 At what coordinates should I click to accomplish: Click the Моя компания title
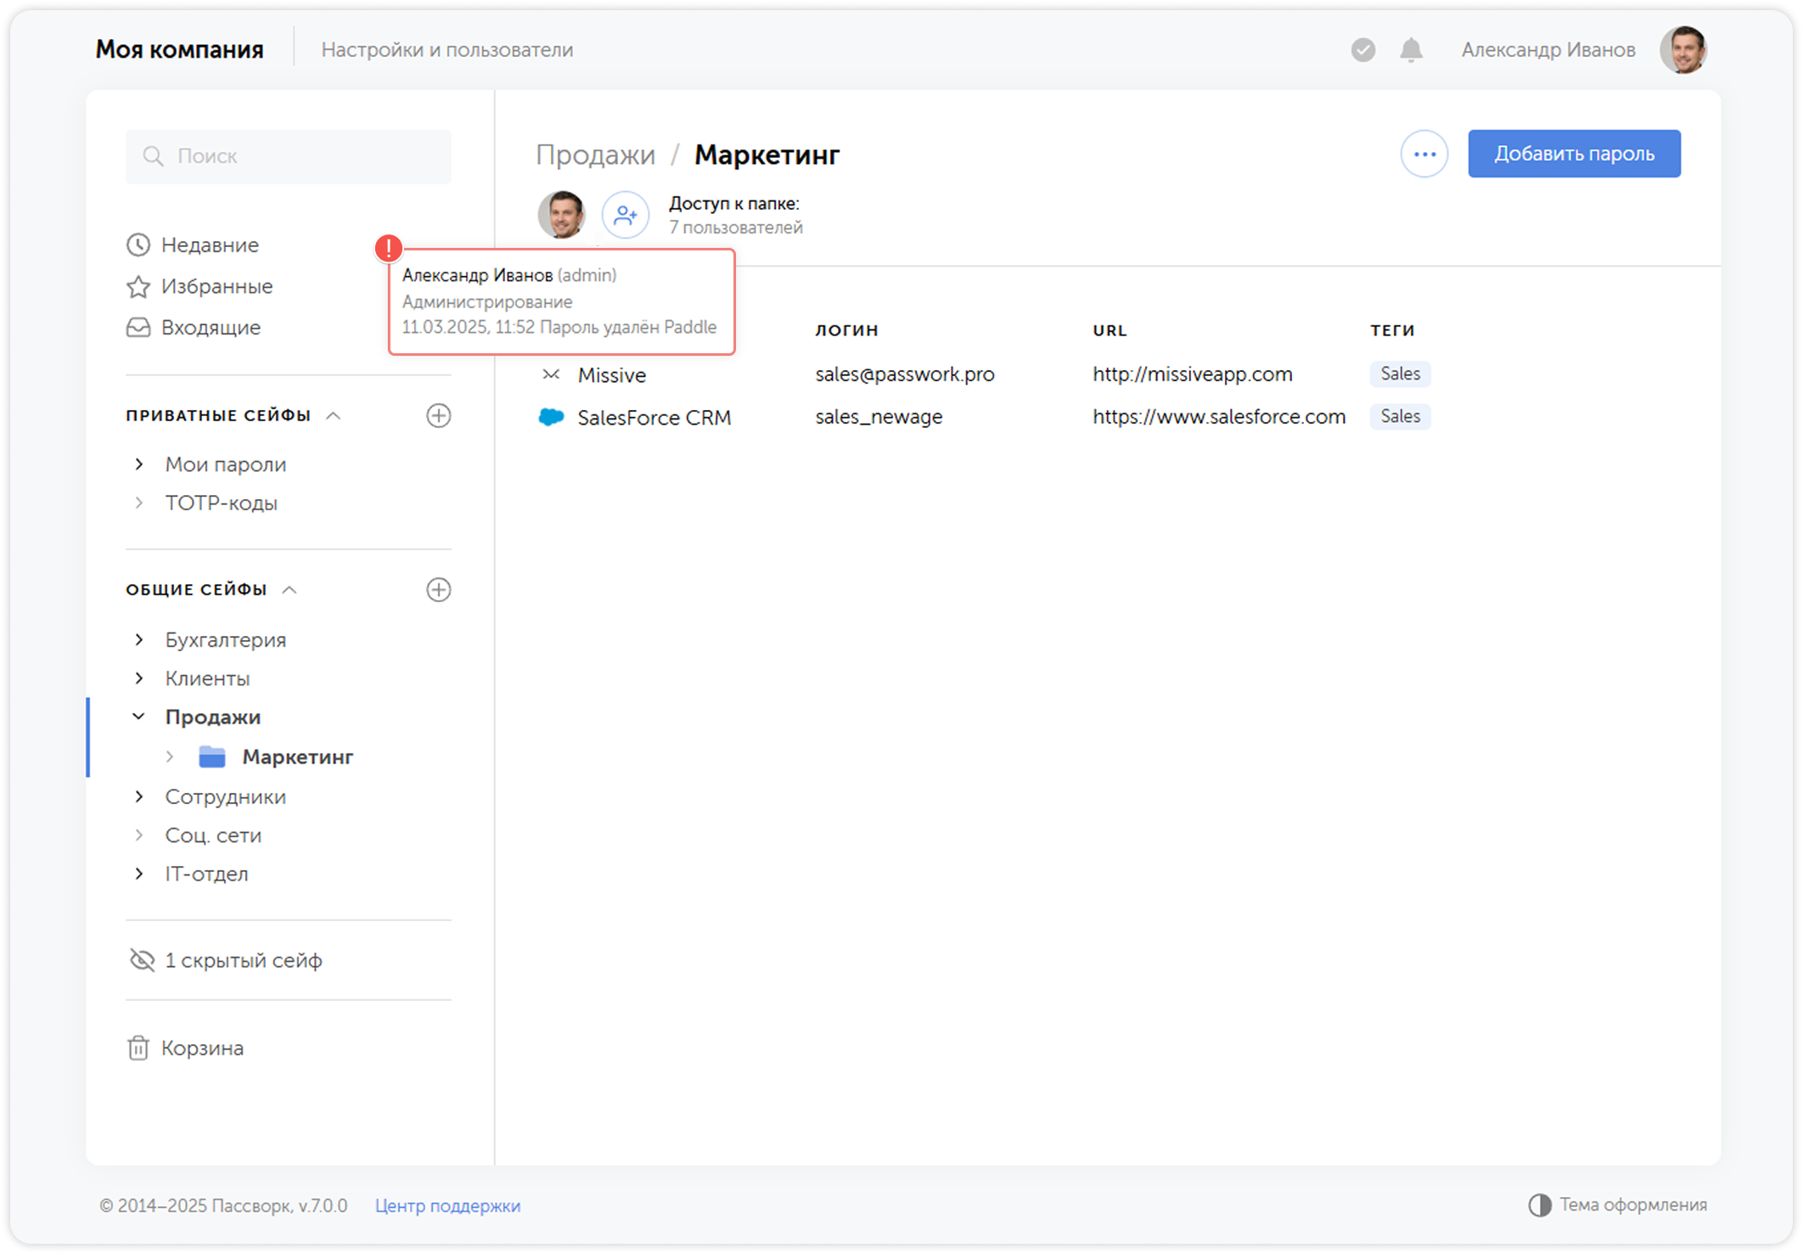(179, 50)
